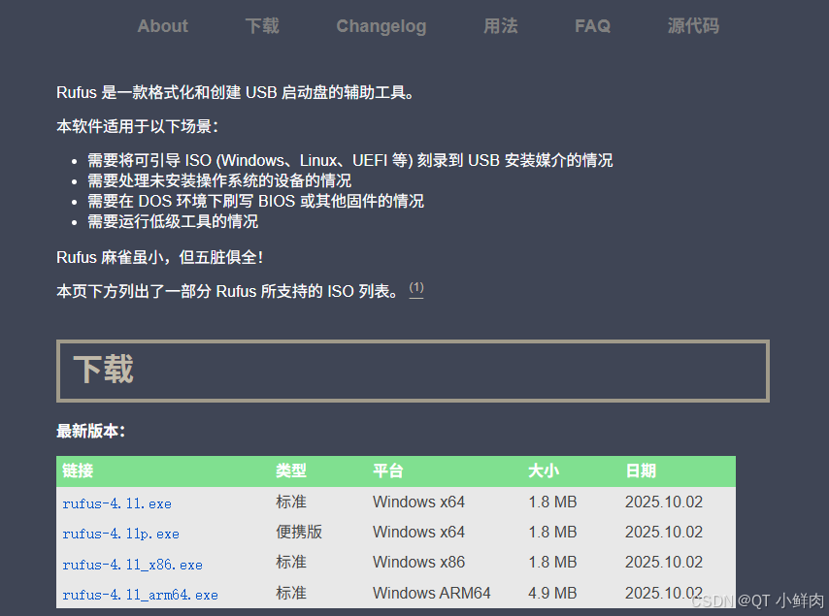The height and width of the screenshot is (616, 829).
Task: Click the 最新版本: label
Action: pyautogui.click(x=91, y=431)
